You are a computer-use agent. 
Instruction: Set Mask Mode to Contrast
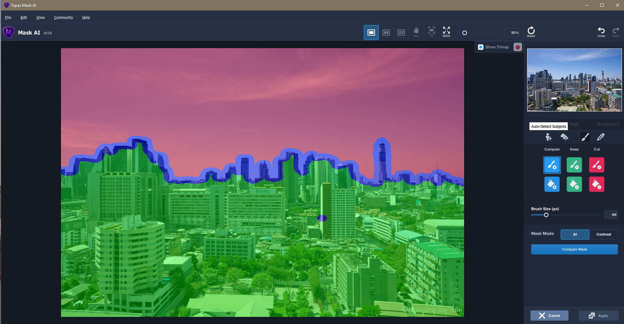tap(604, 234)
